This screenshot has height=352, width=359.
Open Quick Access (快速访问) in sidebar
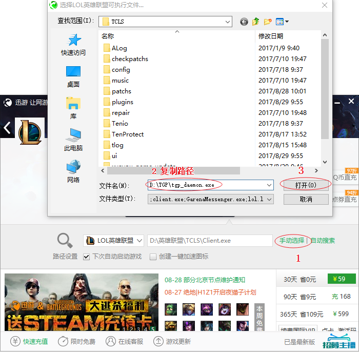73,45
